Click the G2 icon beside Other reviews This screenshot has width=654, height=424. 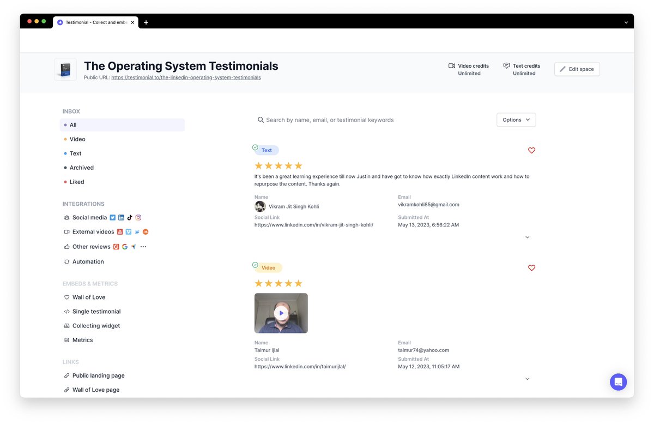[116, 247]
